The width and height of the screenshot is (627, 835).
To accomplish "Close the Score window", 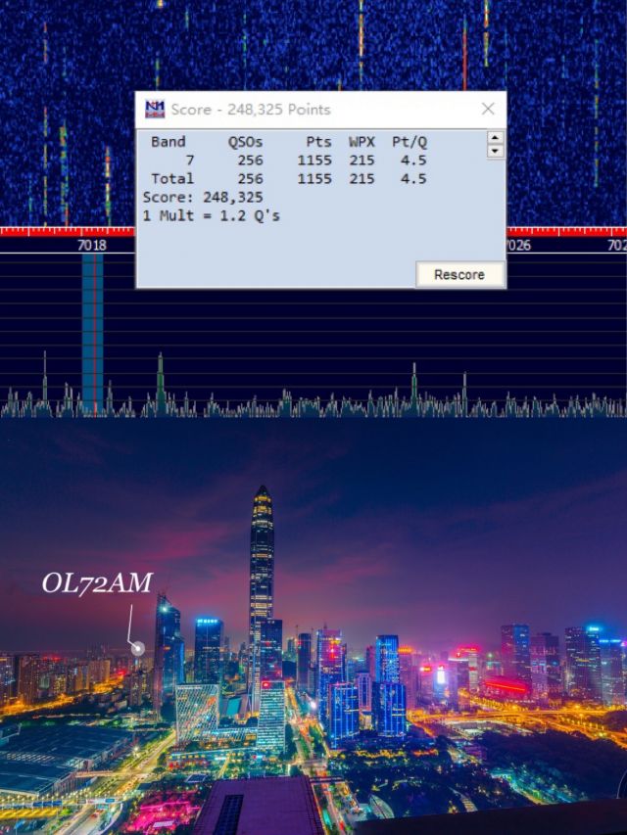I will 488,109.
